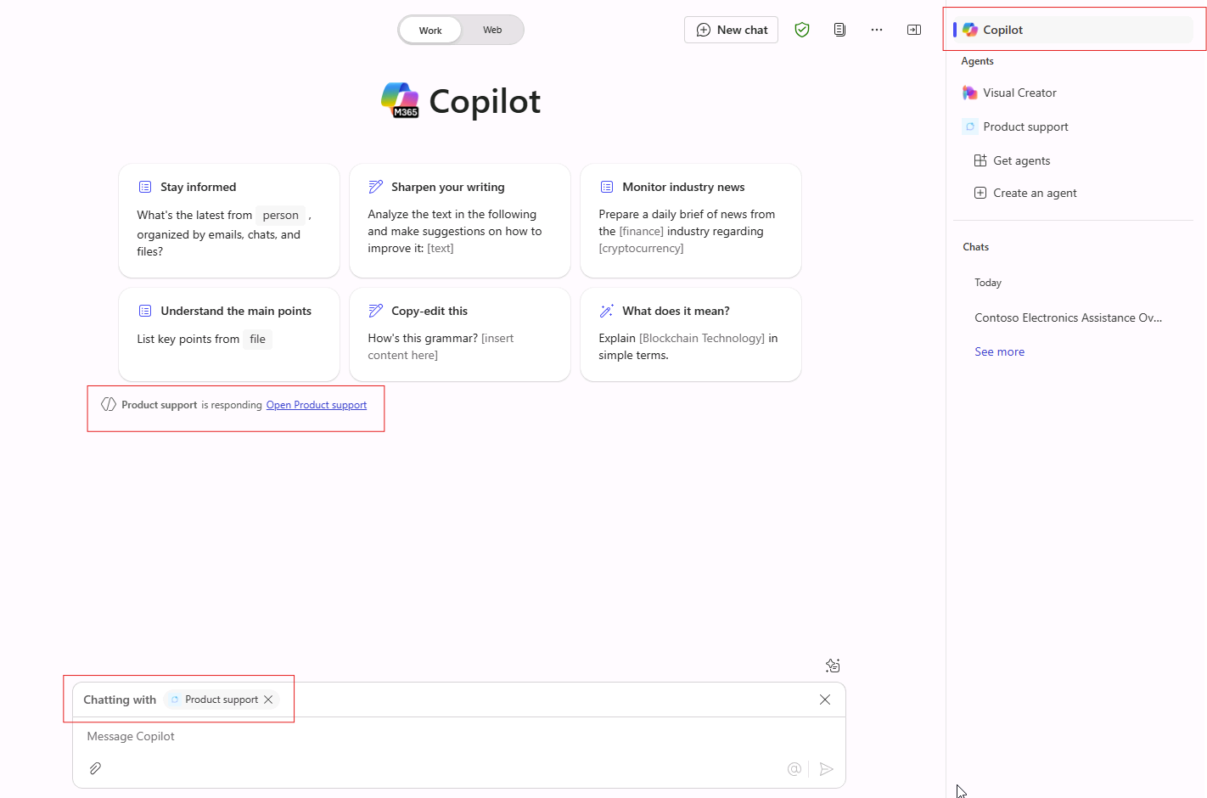This screenshot has height=798, width=1207.
Task: Click the send arrow icon
Action: point(826,769)
